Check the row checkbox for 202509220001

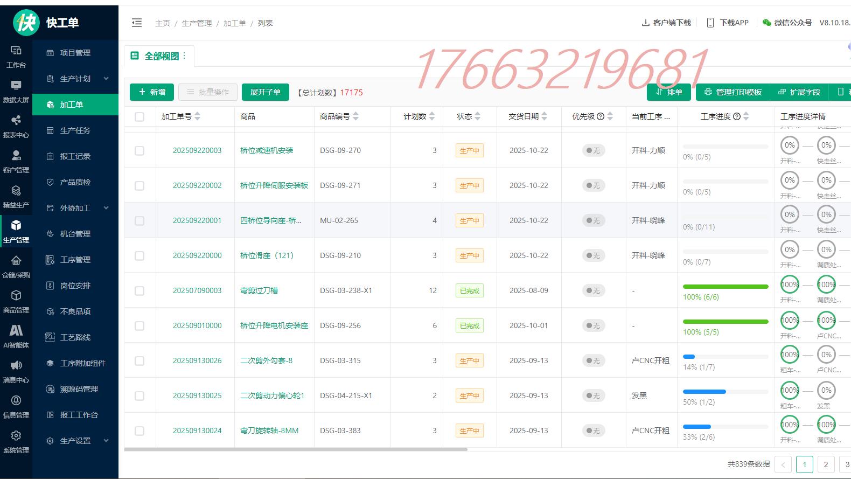coord(139,221)
